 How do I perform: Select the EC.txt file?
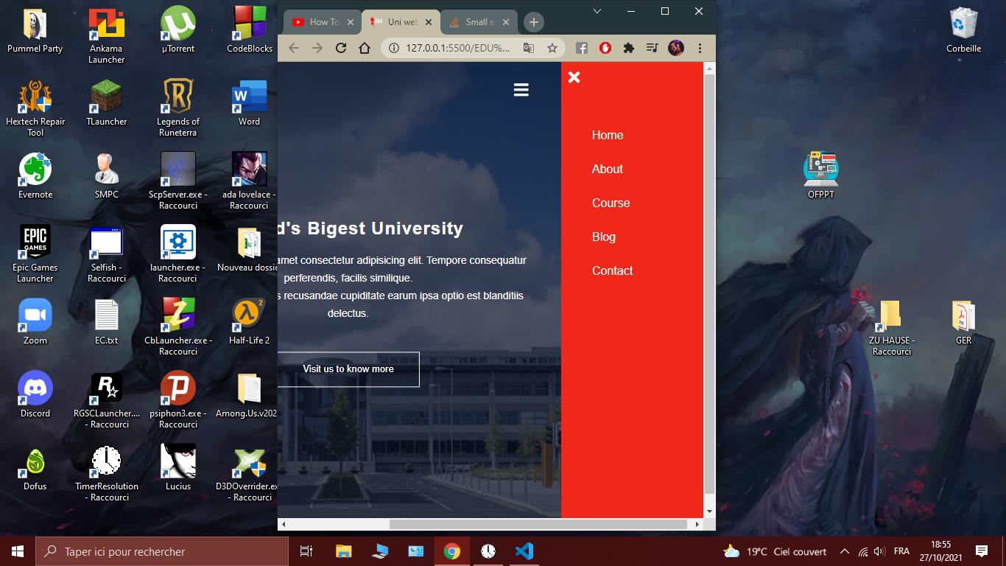pyautogui.click(x=106, y=323)
